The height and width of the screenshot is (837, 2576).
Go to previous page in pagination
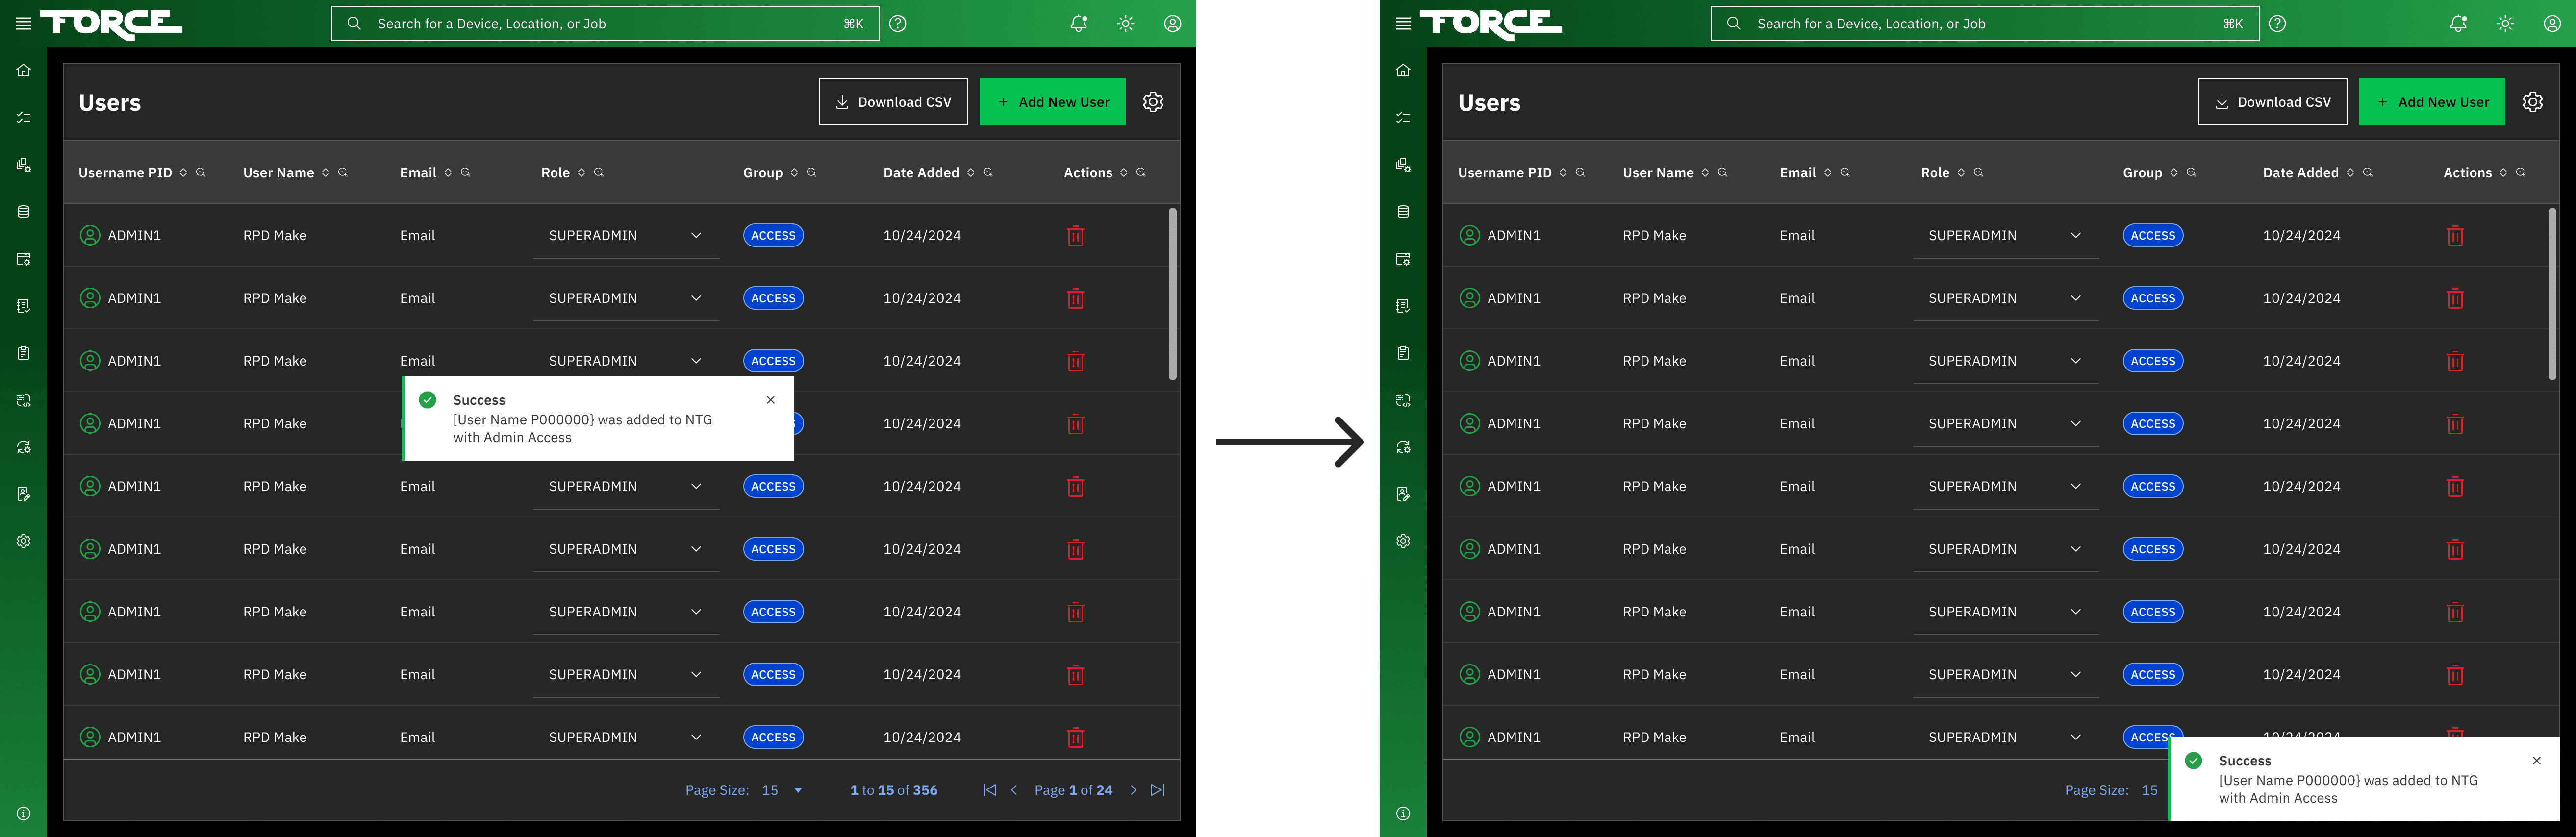(1014, 790)
